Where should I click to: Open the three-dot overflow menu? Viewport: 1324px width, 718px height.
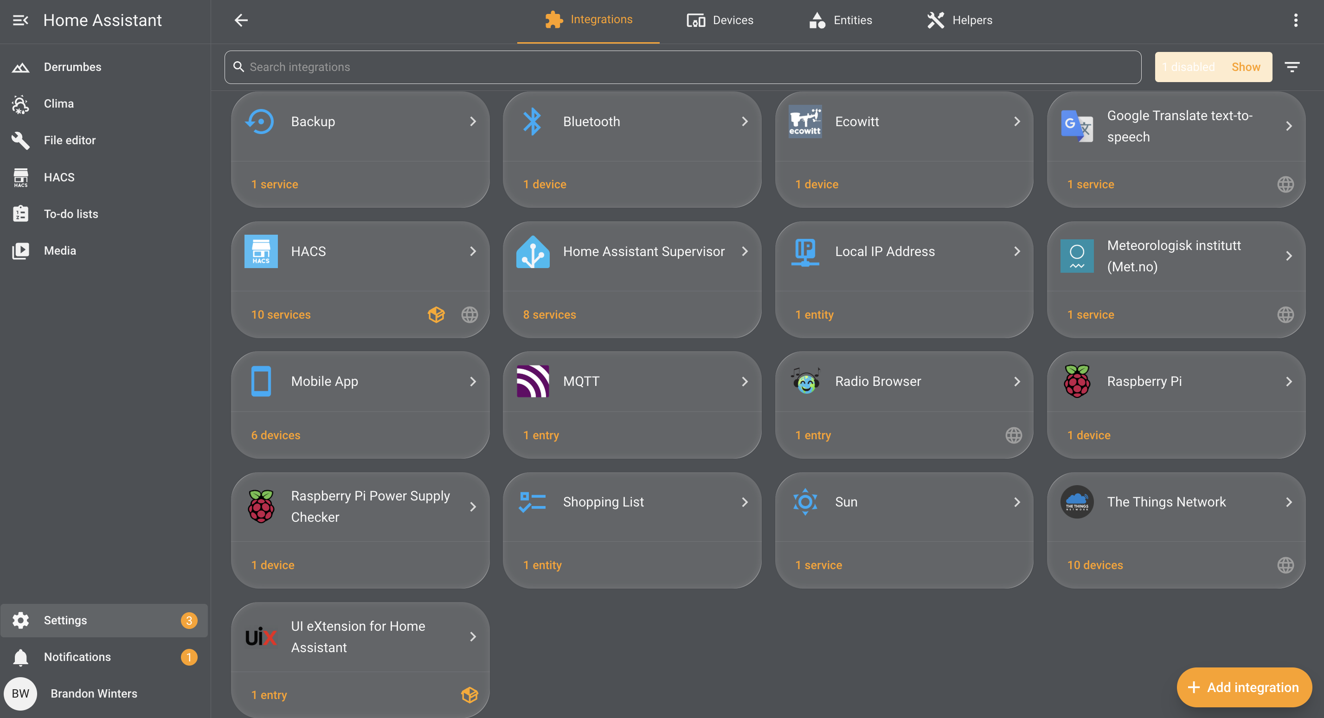pos(1295,20)
